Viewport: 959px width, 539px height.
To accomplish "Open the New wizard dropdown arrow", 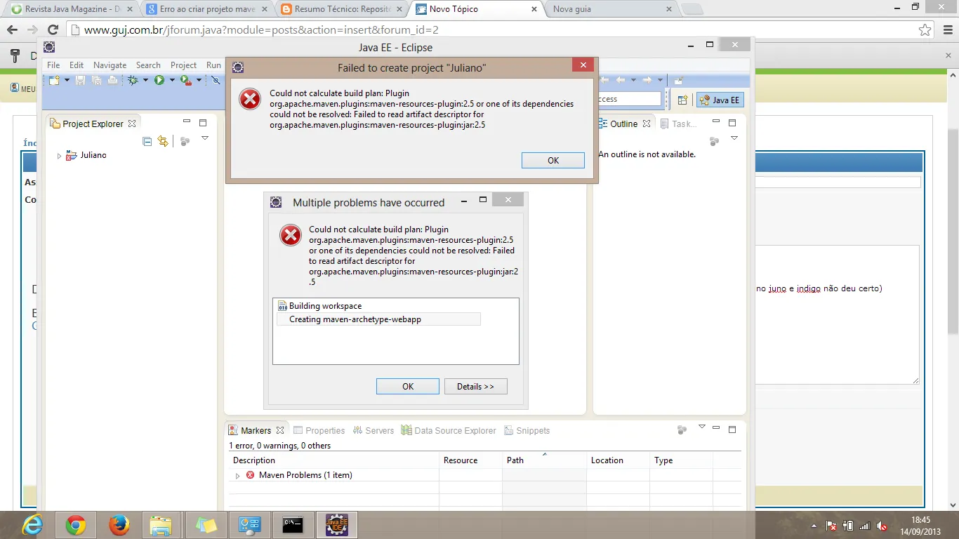I will coord(67,81).
